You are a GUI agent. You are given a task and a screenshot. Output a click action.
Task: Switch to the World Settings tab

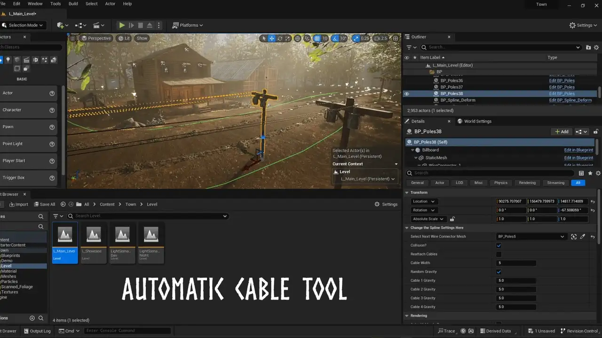pyautogui.click(x=477, y=121)
